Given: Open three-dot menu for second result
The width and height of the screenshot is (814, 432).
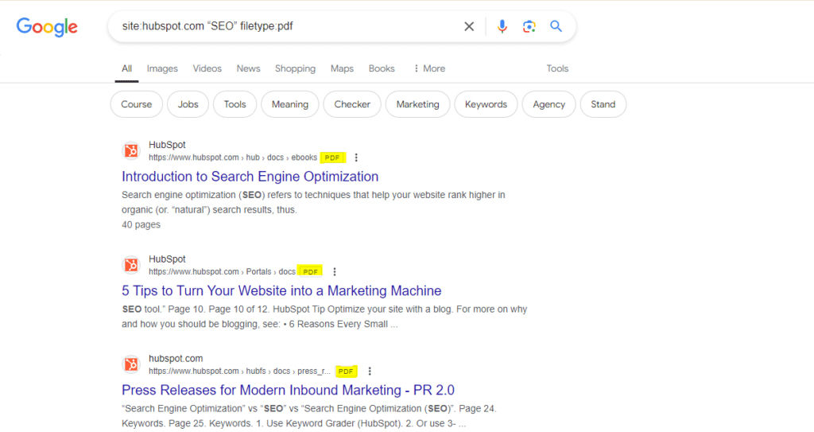Looking at the screenshot, I should click(x=335, y=271).
